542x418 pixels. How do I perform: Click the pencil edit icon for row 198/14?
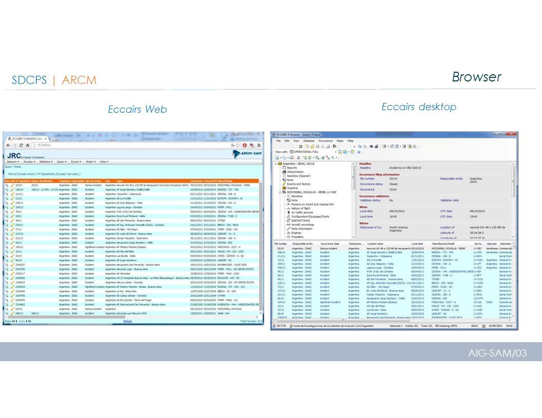point(12,190)
